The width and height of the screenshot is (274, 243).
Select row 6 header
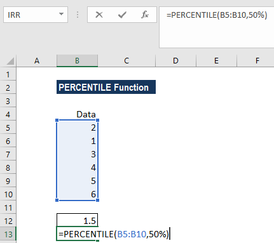click(8, 141)
